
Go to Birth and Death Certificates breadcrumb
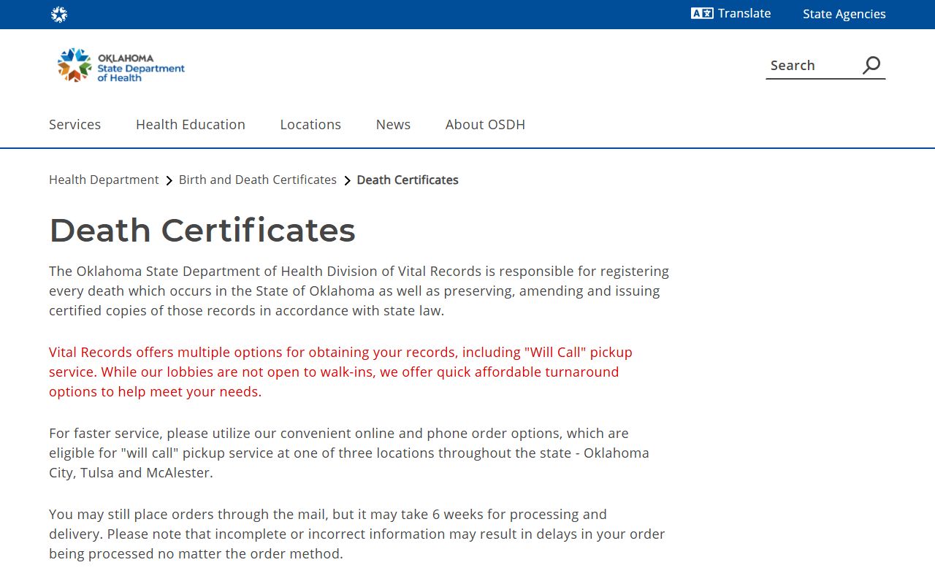258,180
